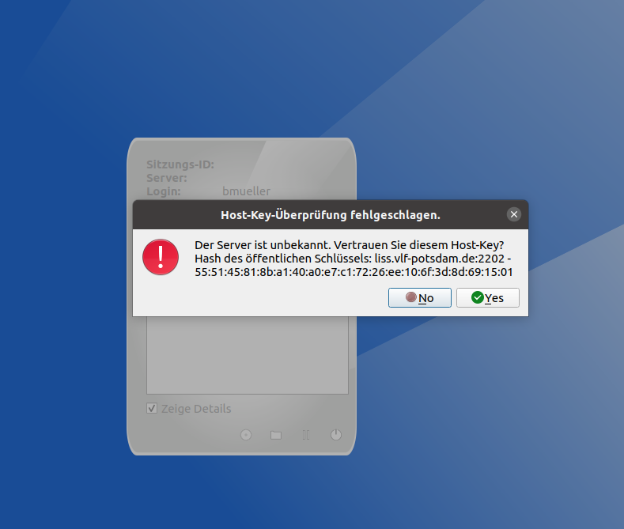Click the Zeige Details label text

pos(196,409)
